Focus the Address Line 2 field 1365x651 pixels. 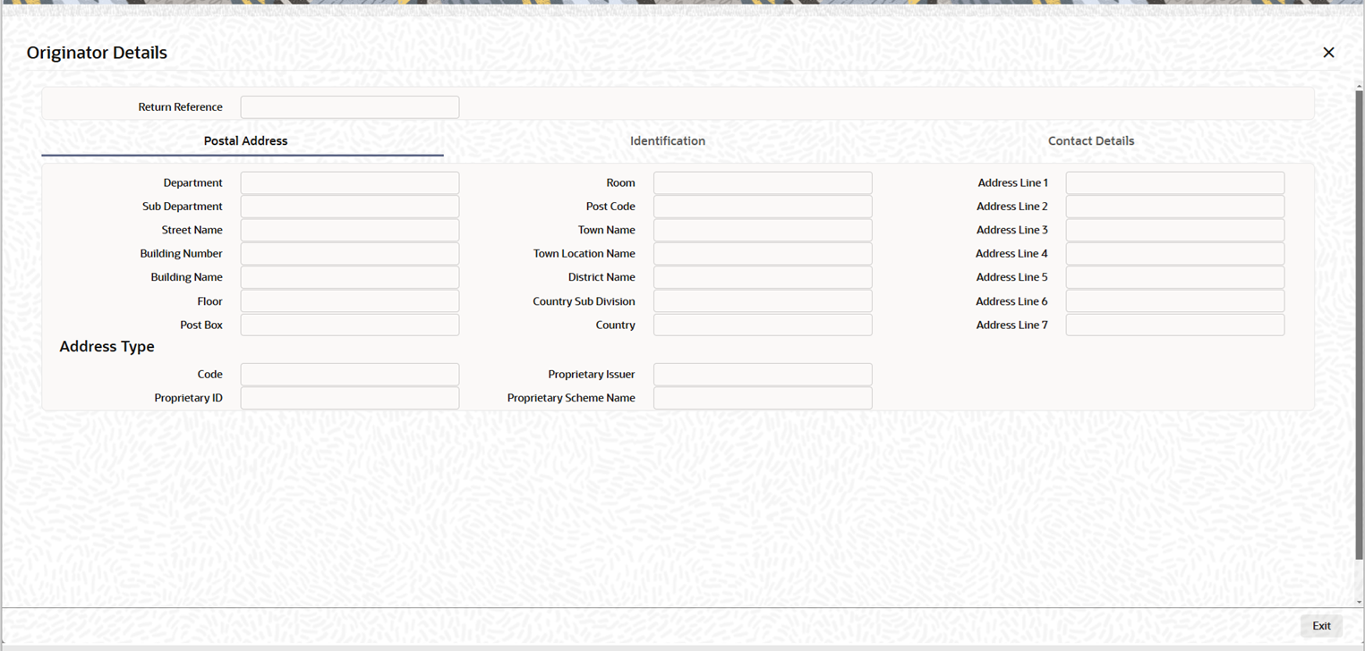[x=1175, y=207]
